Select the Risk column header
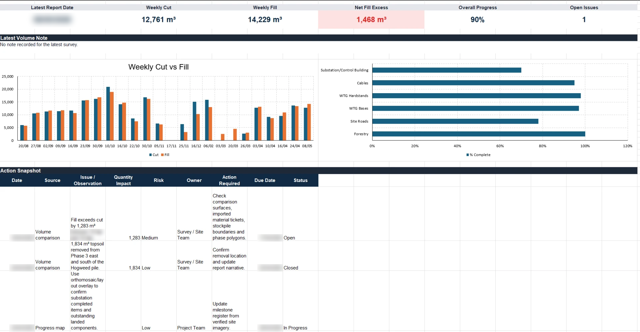Screen dimensions: 640x332 (159, 180)
